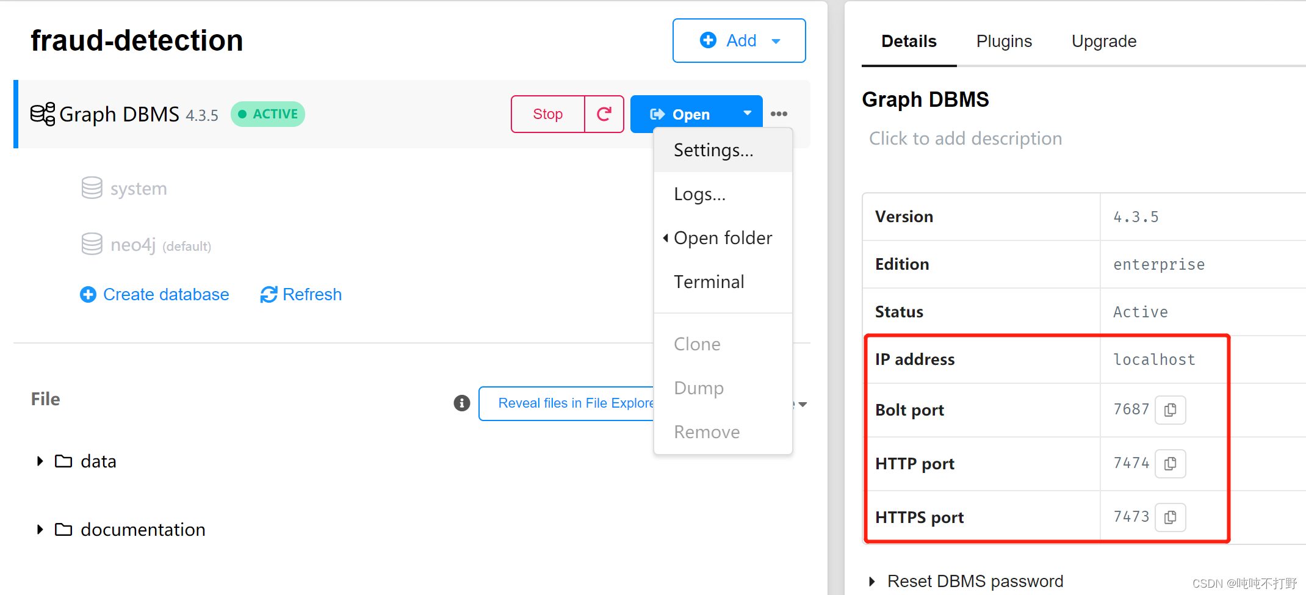
Task: Open the Open folder submenu
Action: [x=723, y=238]
